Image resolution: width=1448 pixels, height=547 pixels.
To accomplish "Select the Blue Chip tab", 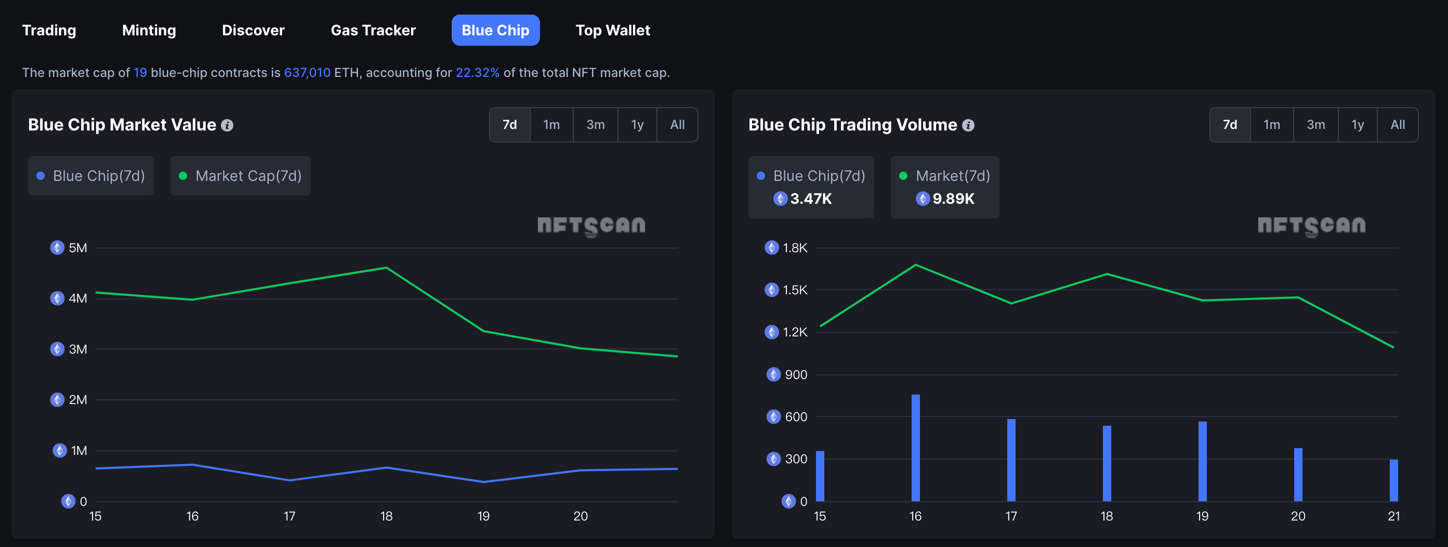I will (495, 30).
